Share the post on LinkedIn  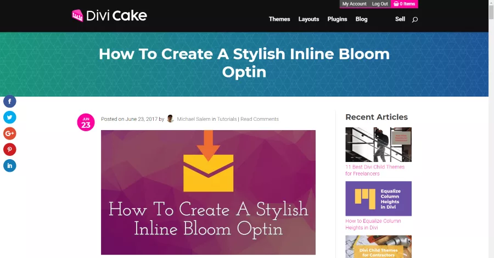tap(10, 165)
